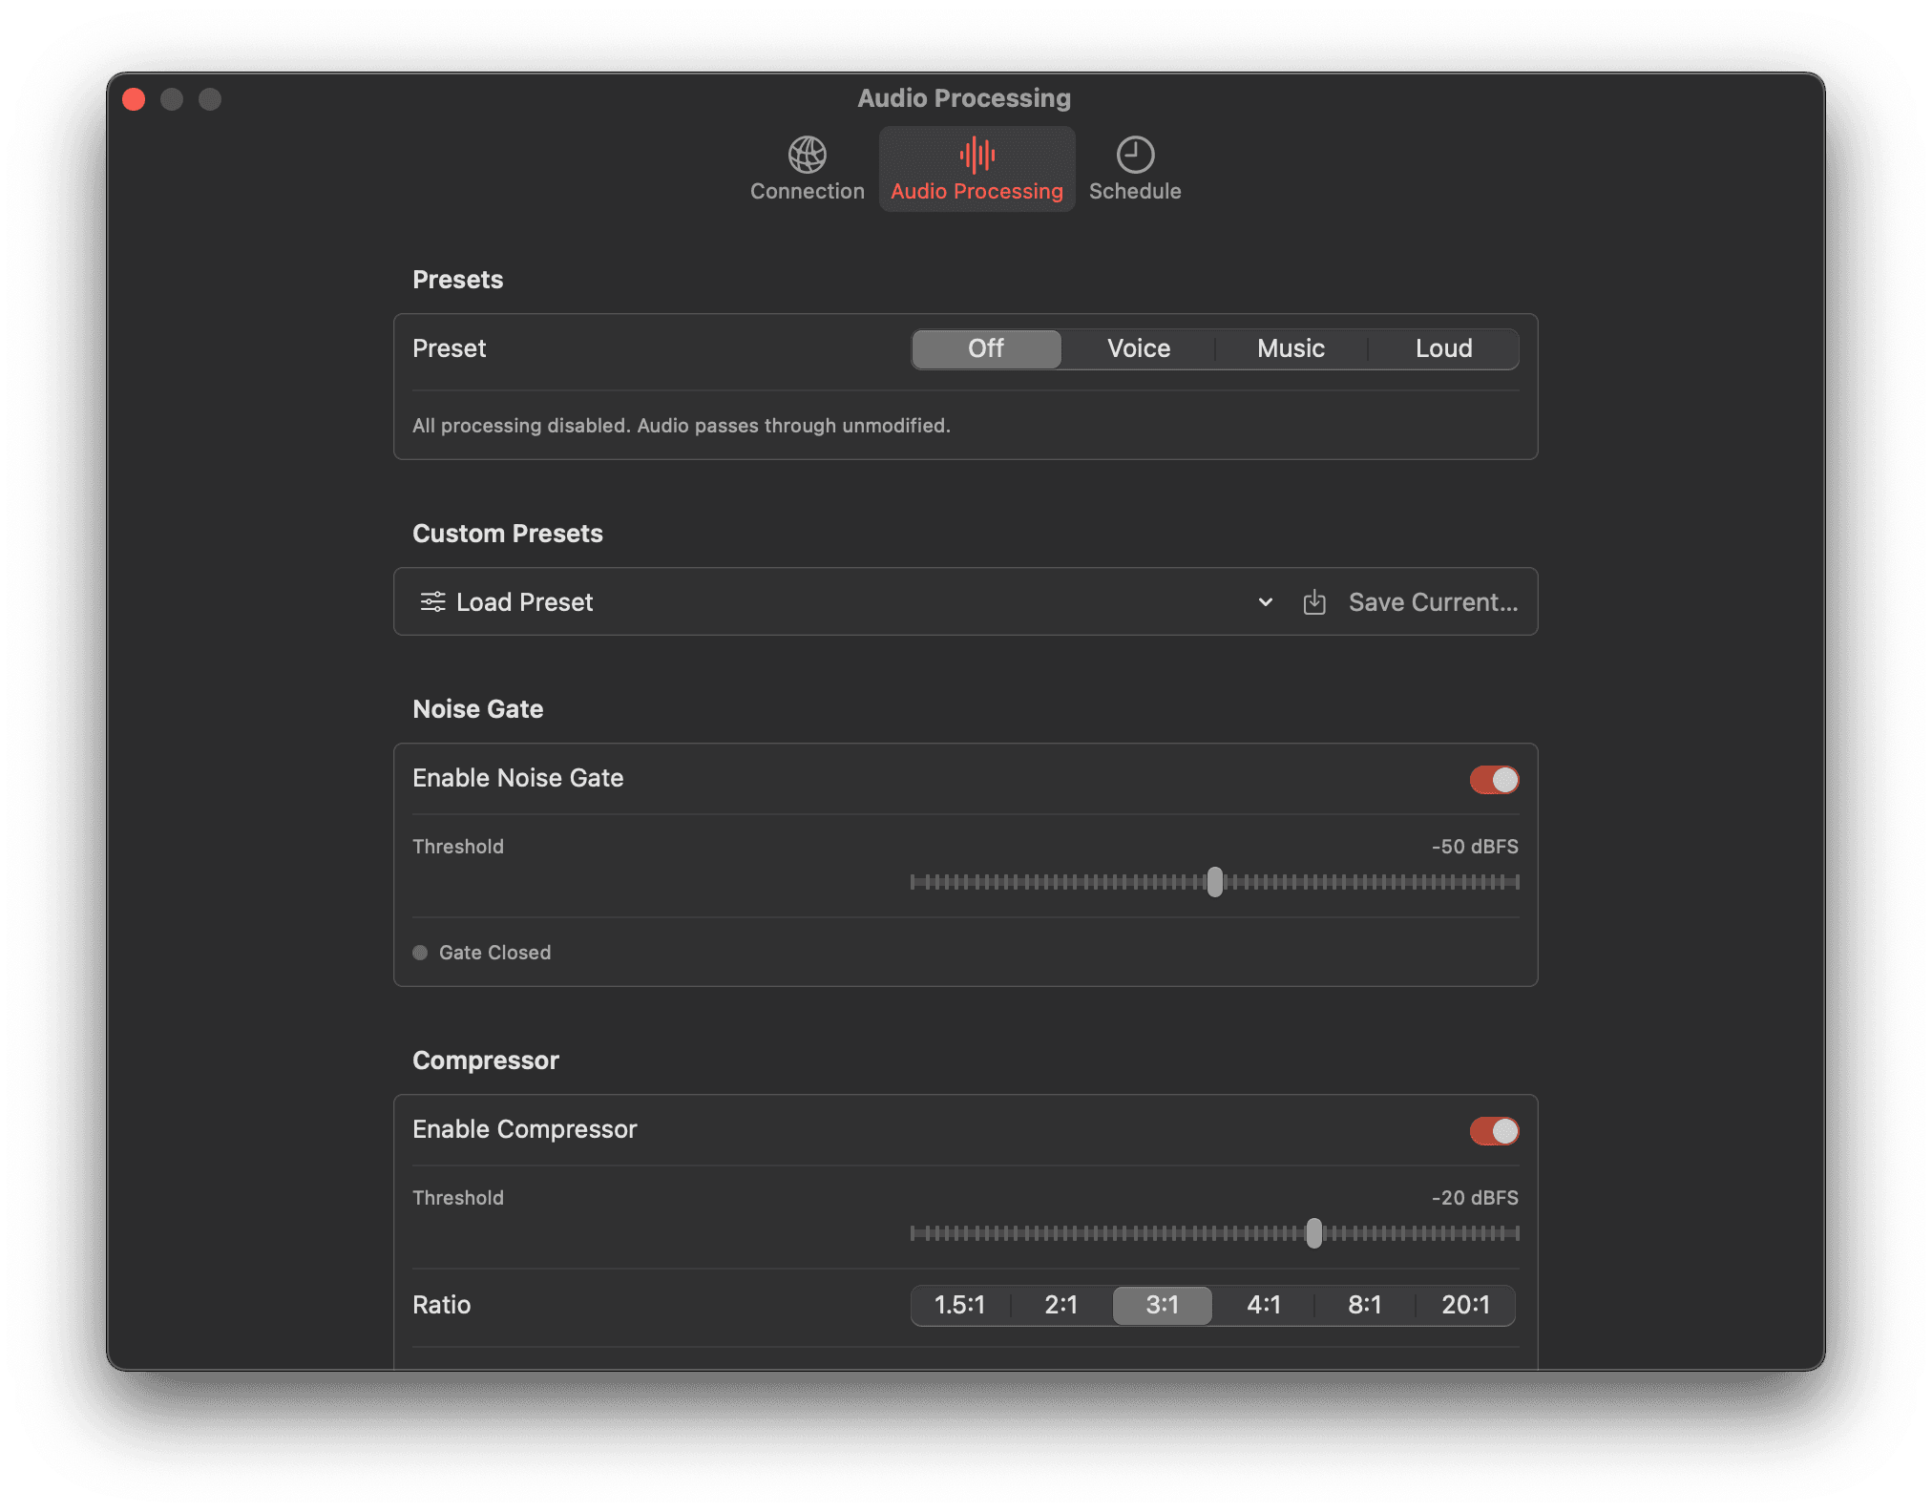The width and height of the screenshot is (1932, 1512).
Task: Choose the 20:1 compressor ratio
Action: pos(1465,1305)
